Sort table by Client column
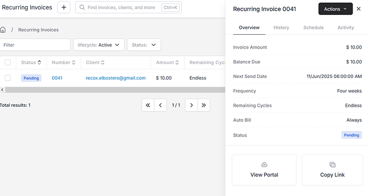This screenshot has height=196, width=368. [x=95, y=62]
